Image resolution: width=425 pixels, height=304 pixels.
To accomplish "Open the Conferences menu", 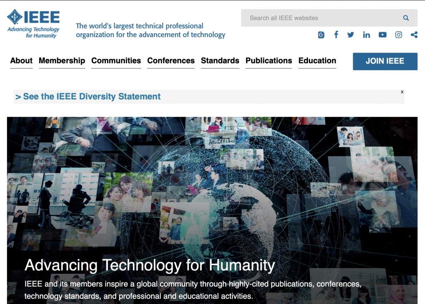I will coord(171,61).
